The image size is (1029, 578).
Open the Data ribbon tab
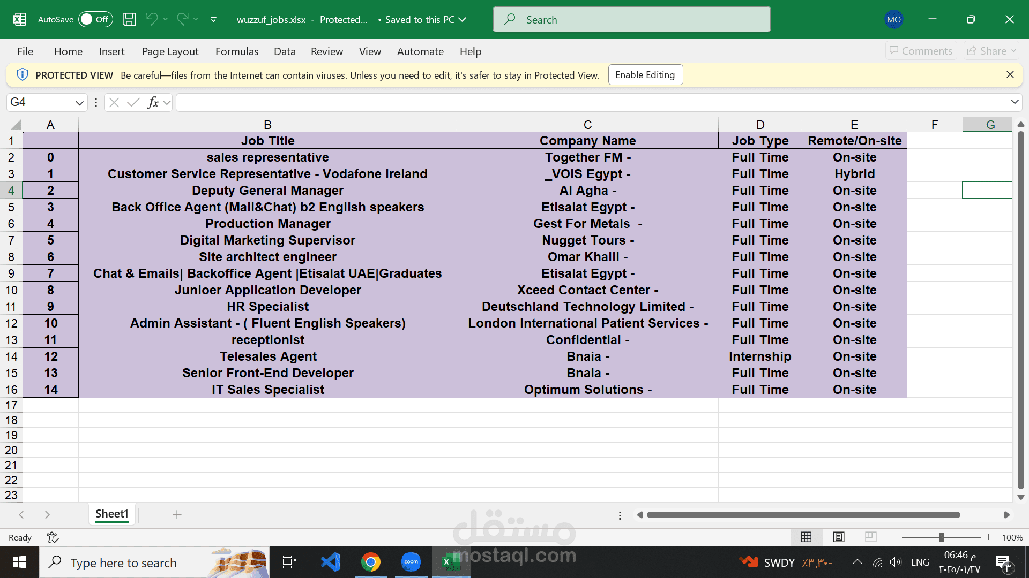tap(285, 51)
